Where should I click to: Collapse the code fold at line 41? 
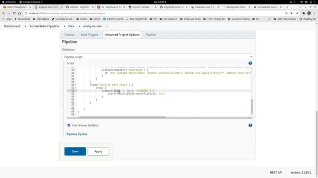[76, 88]
